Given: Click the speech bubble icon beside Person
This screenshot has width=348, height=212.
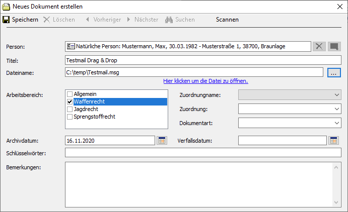Looking at the screenshot, I should click(x=334, y=46).
